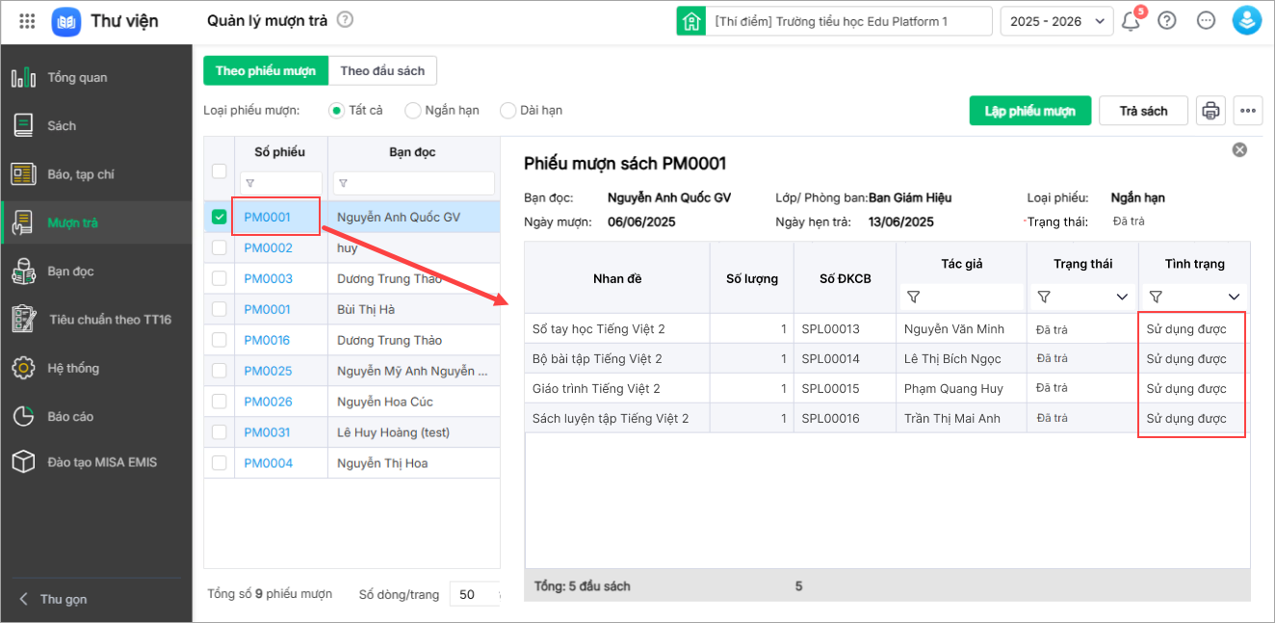The height and width of the screenshot is (623, 1275).
Task: Check the PM0016 row checkbox
Action: click(219, 340)
